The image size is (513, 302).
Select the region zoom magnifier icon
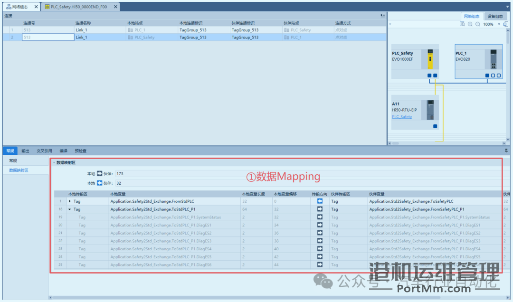point(462,24)
